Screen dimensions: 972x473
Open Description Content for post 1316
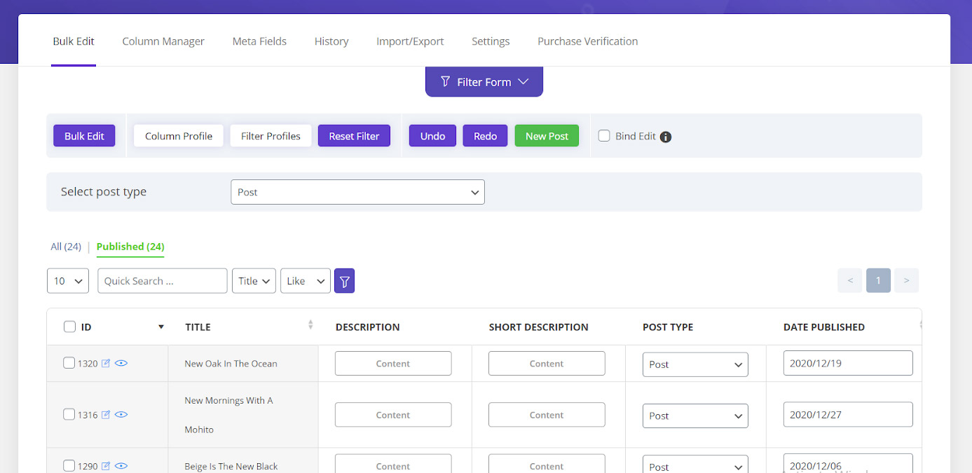click(393, 414)
